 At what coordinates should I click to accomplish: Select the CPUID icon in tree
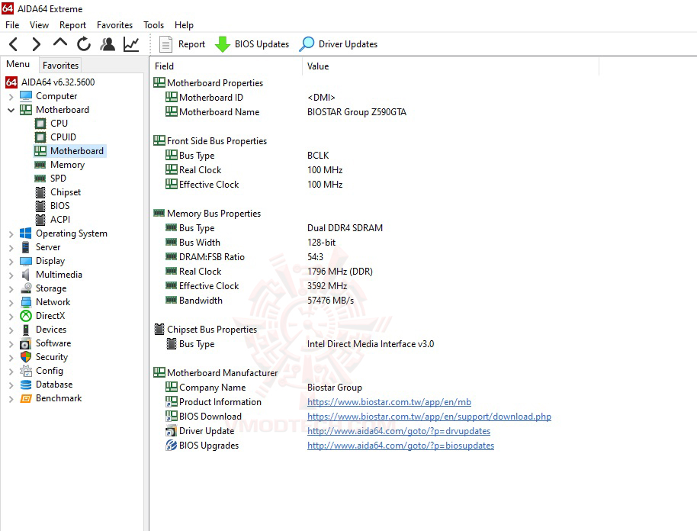point(40,137)
